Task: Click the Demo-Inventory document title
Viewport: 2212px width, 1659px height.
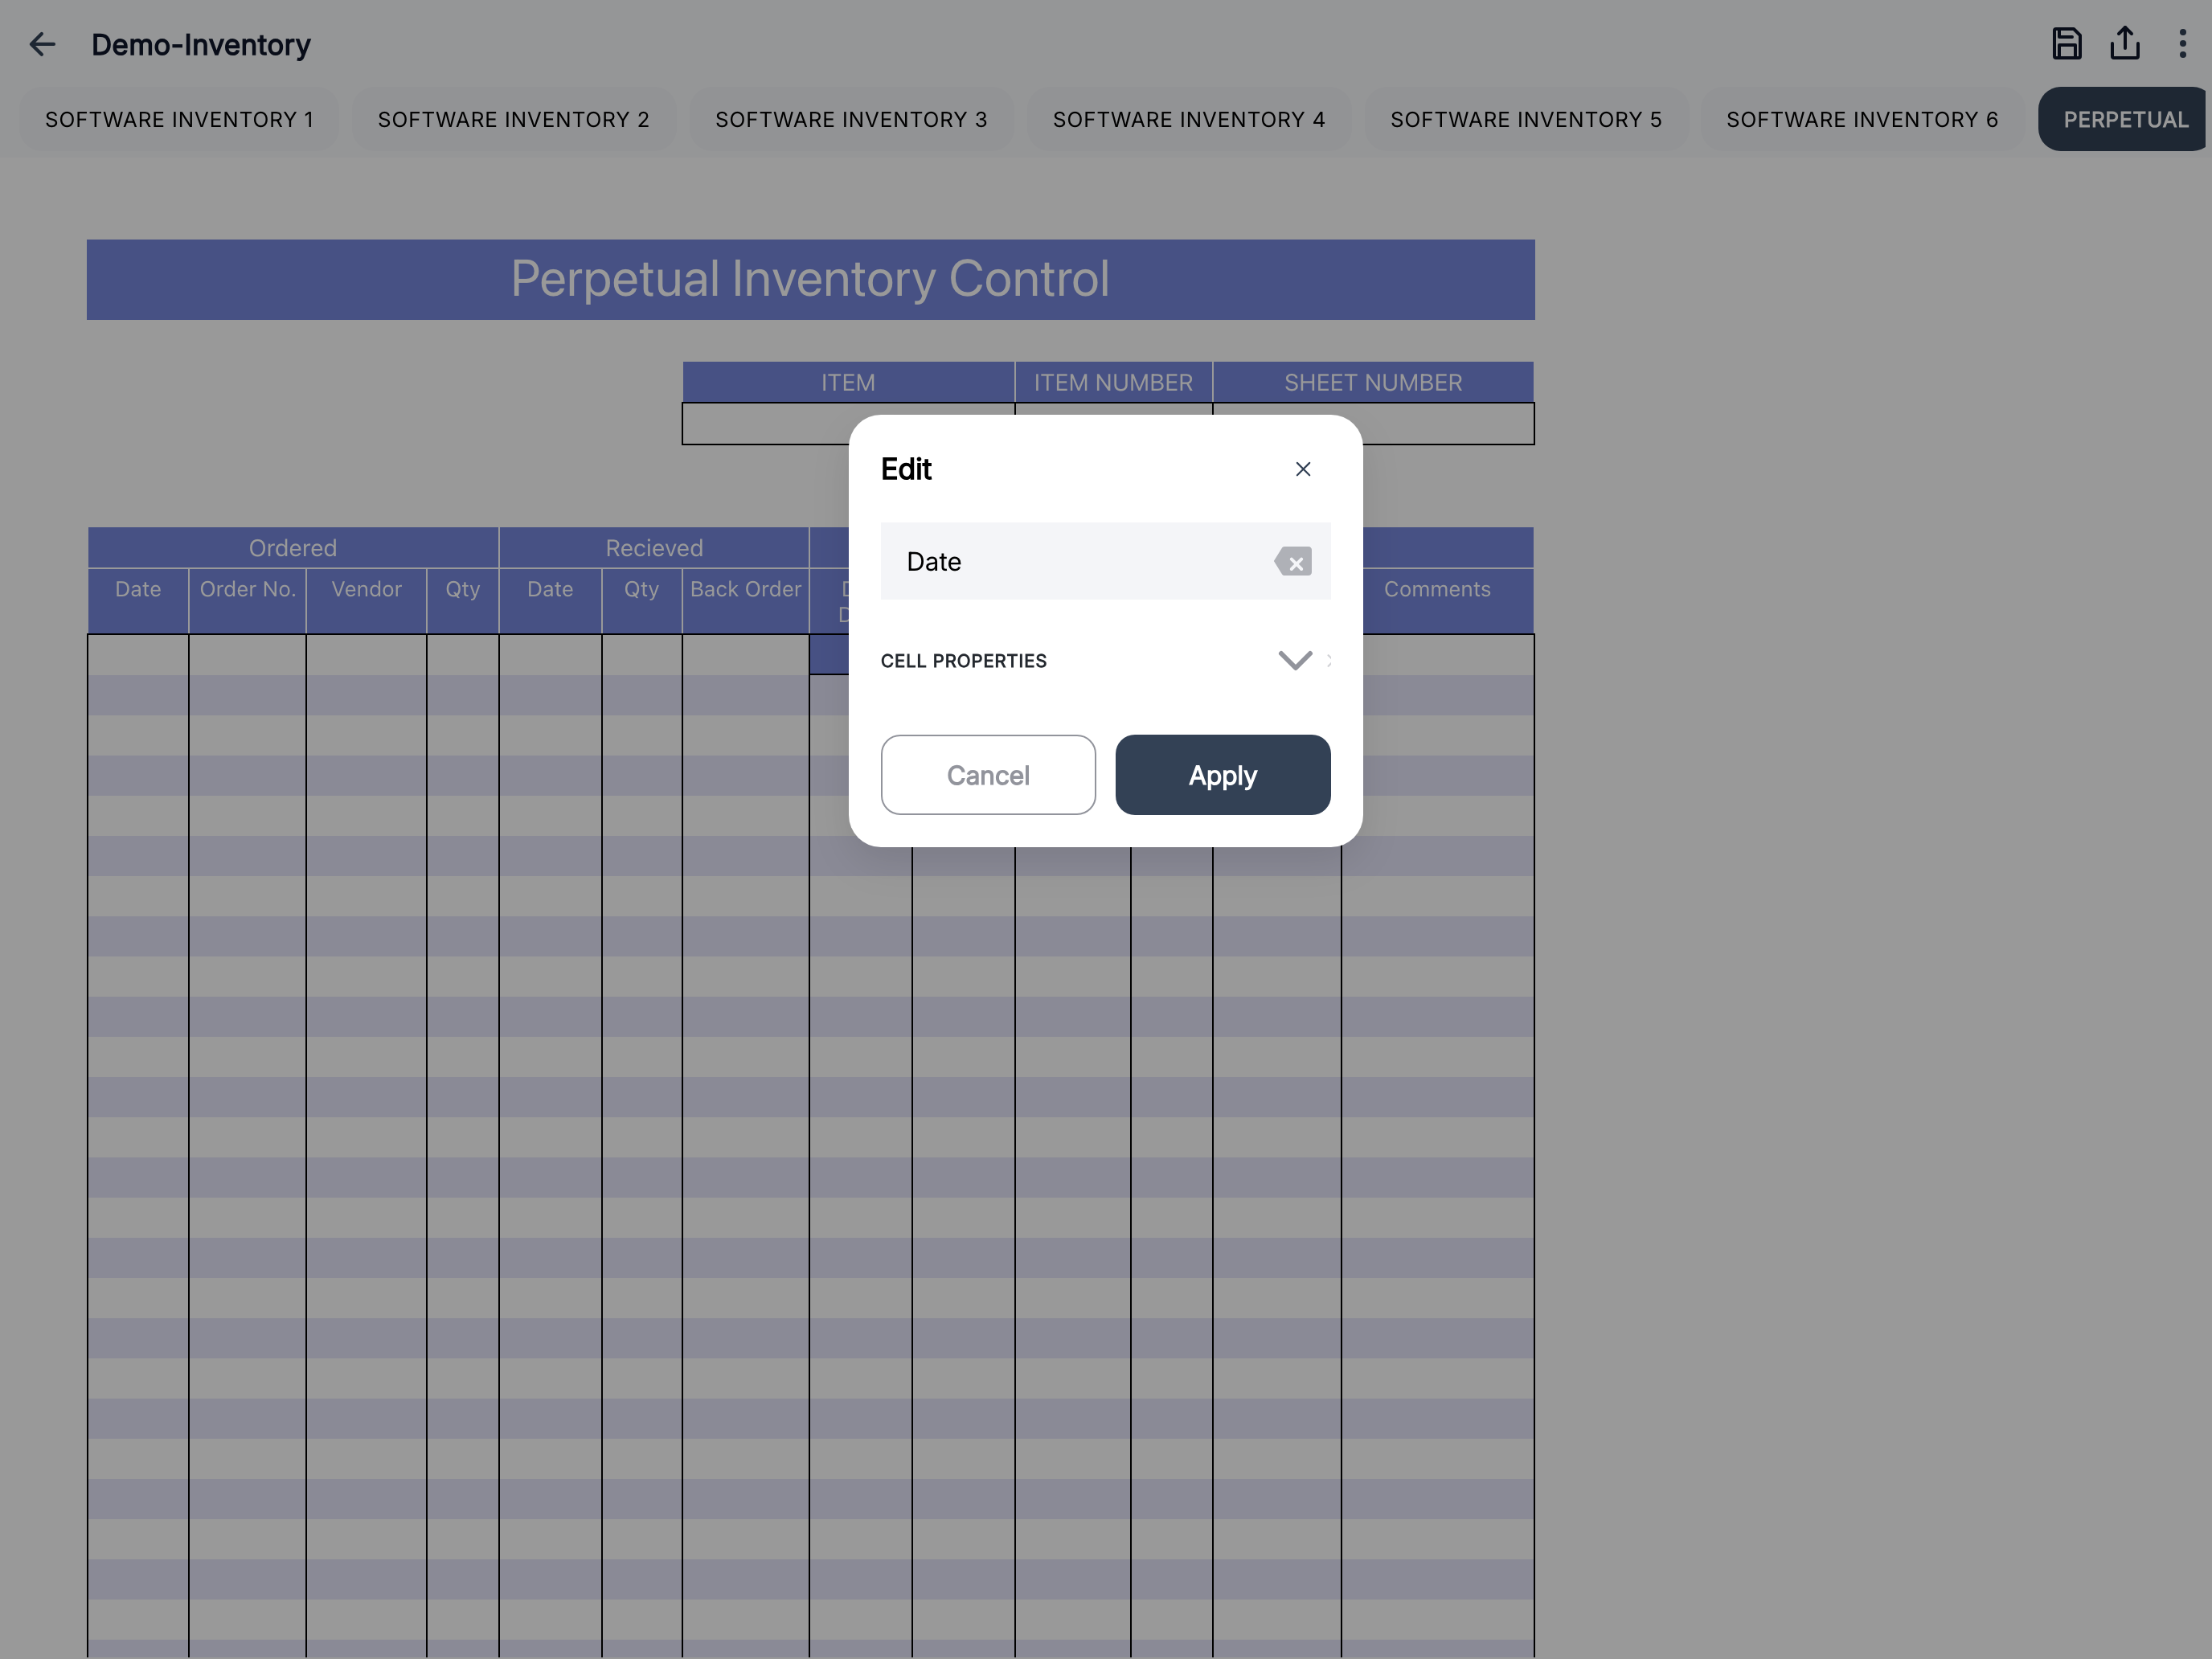Action: pyautogui.click(x=201, y=45)
